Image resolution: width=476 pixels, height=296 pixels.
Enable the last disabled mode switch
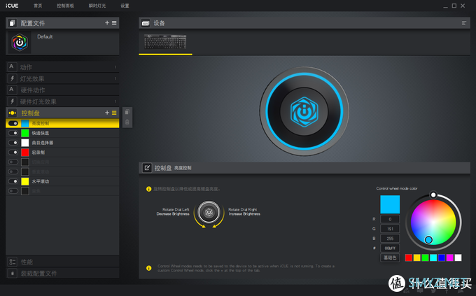coord(13,191)
